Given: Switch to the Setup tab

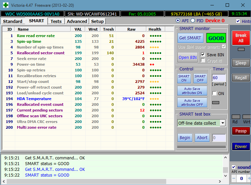Looking at the screenshot, I should (x=97, y=21).
